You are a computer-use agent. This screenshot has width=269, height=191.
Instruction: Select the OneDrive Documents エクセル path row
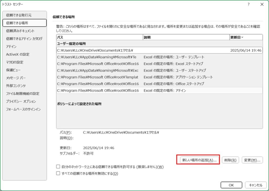click(x=159, y=50)
